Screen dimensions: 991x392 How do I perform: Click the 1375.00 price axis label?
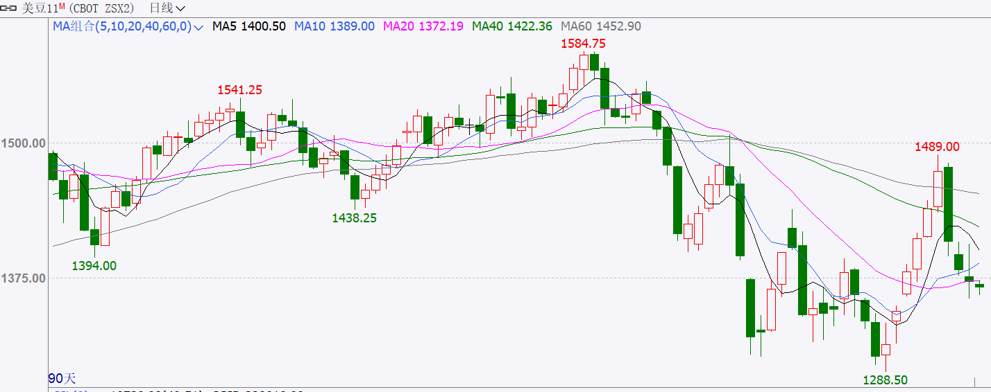click(23, 278)
